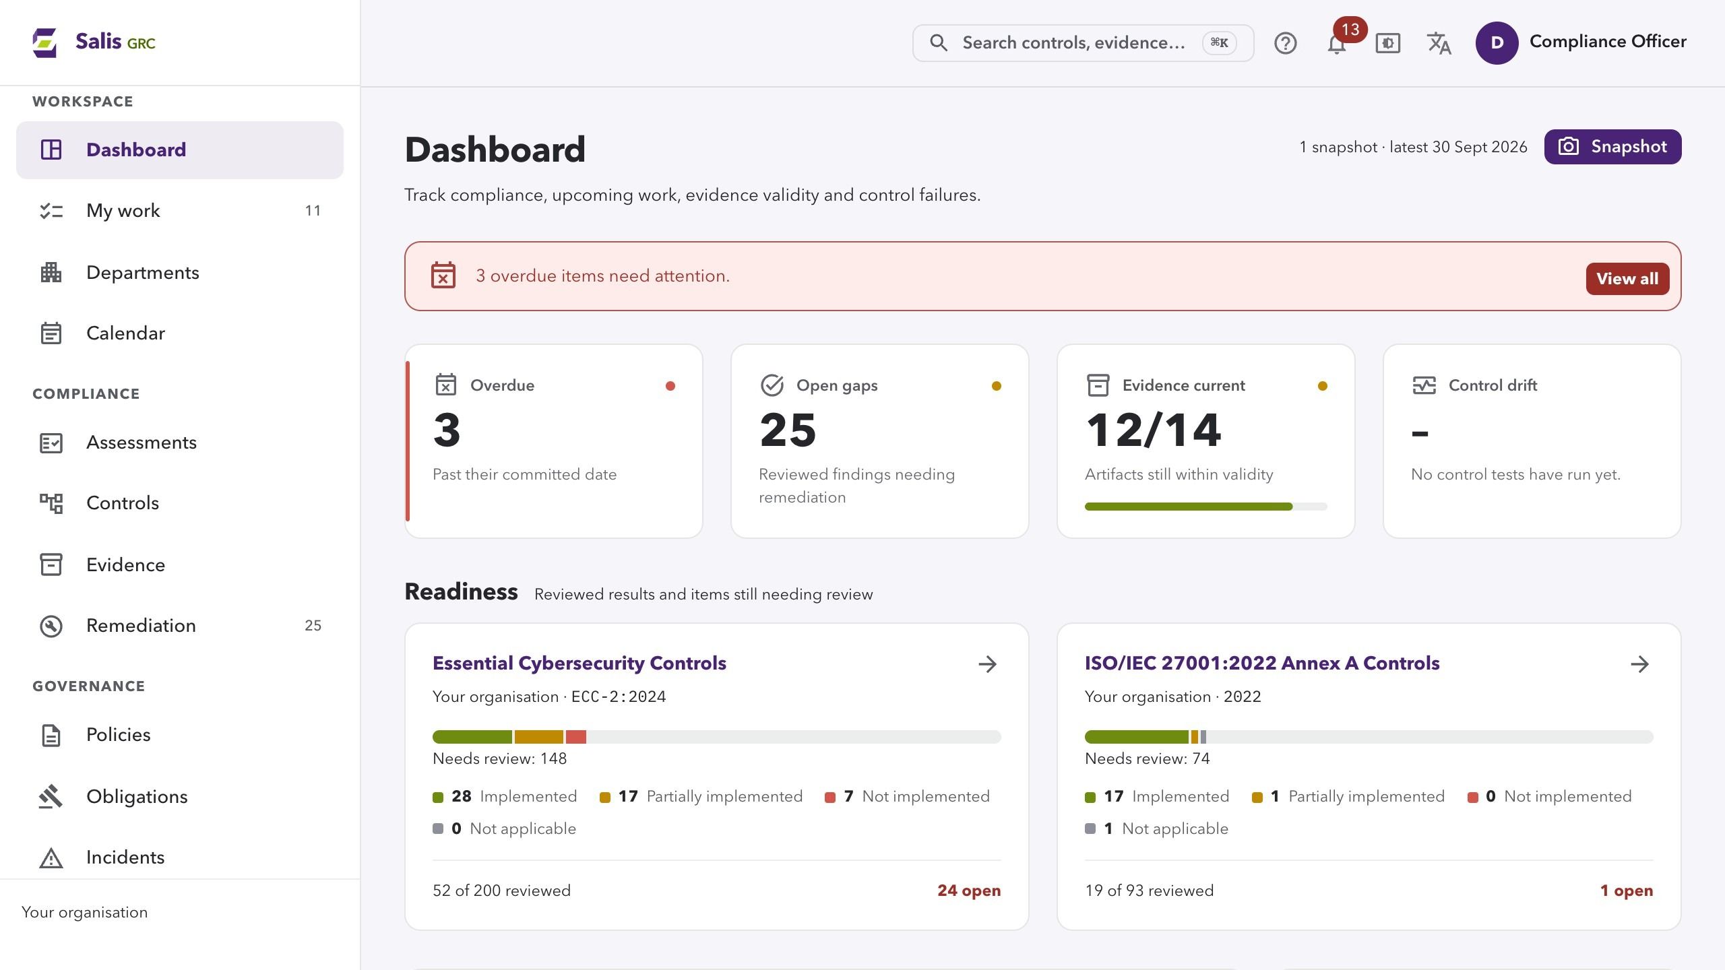This screenshot has height=970, width=1725.
Task: Click 'Your organisation' sidebar footer
Action: click(x=84, y=912)
